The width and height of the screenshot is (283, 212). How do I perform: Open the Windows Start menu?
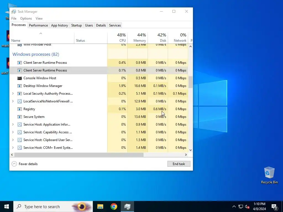7,206
